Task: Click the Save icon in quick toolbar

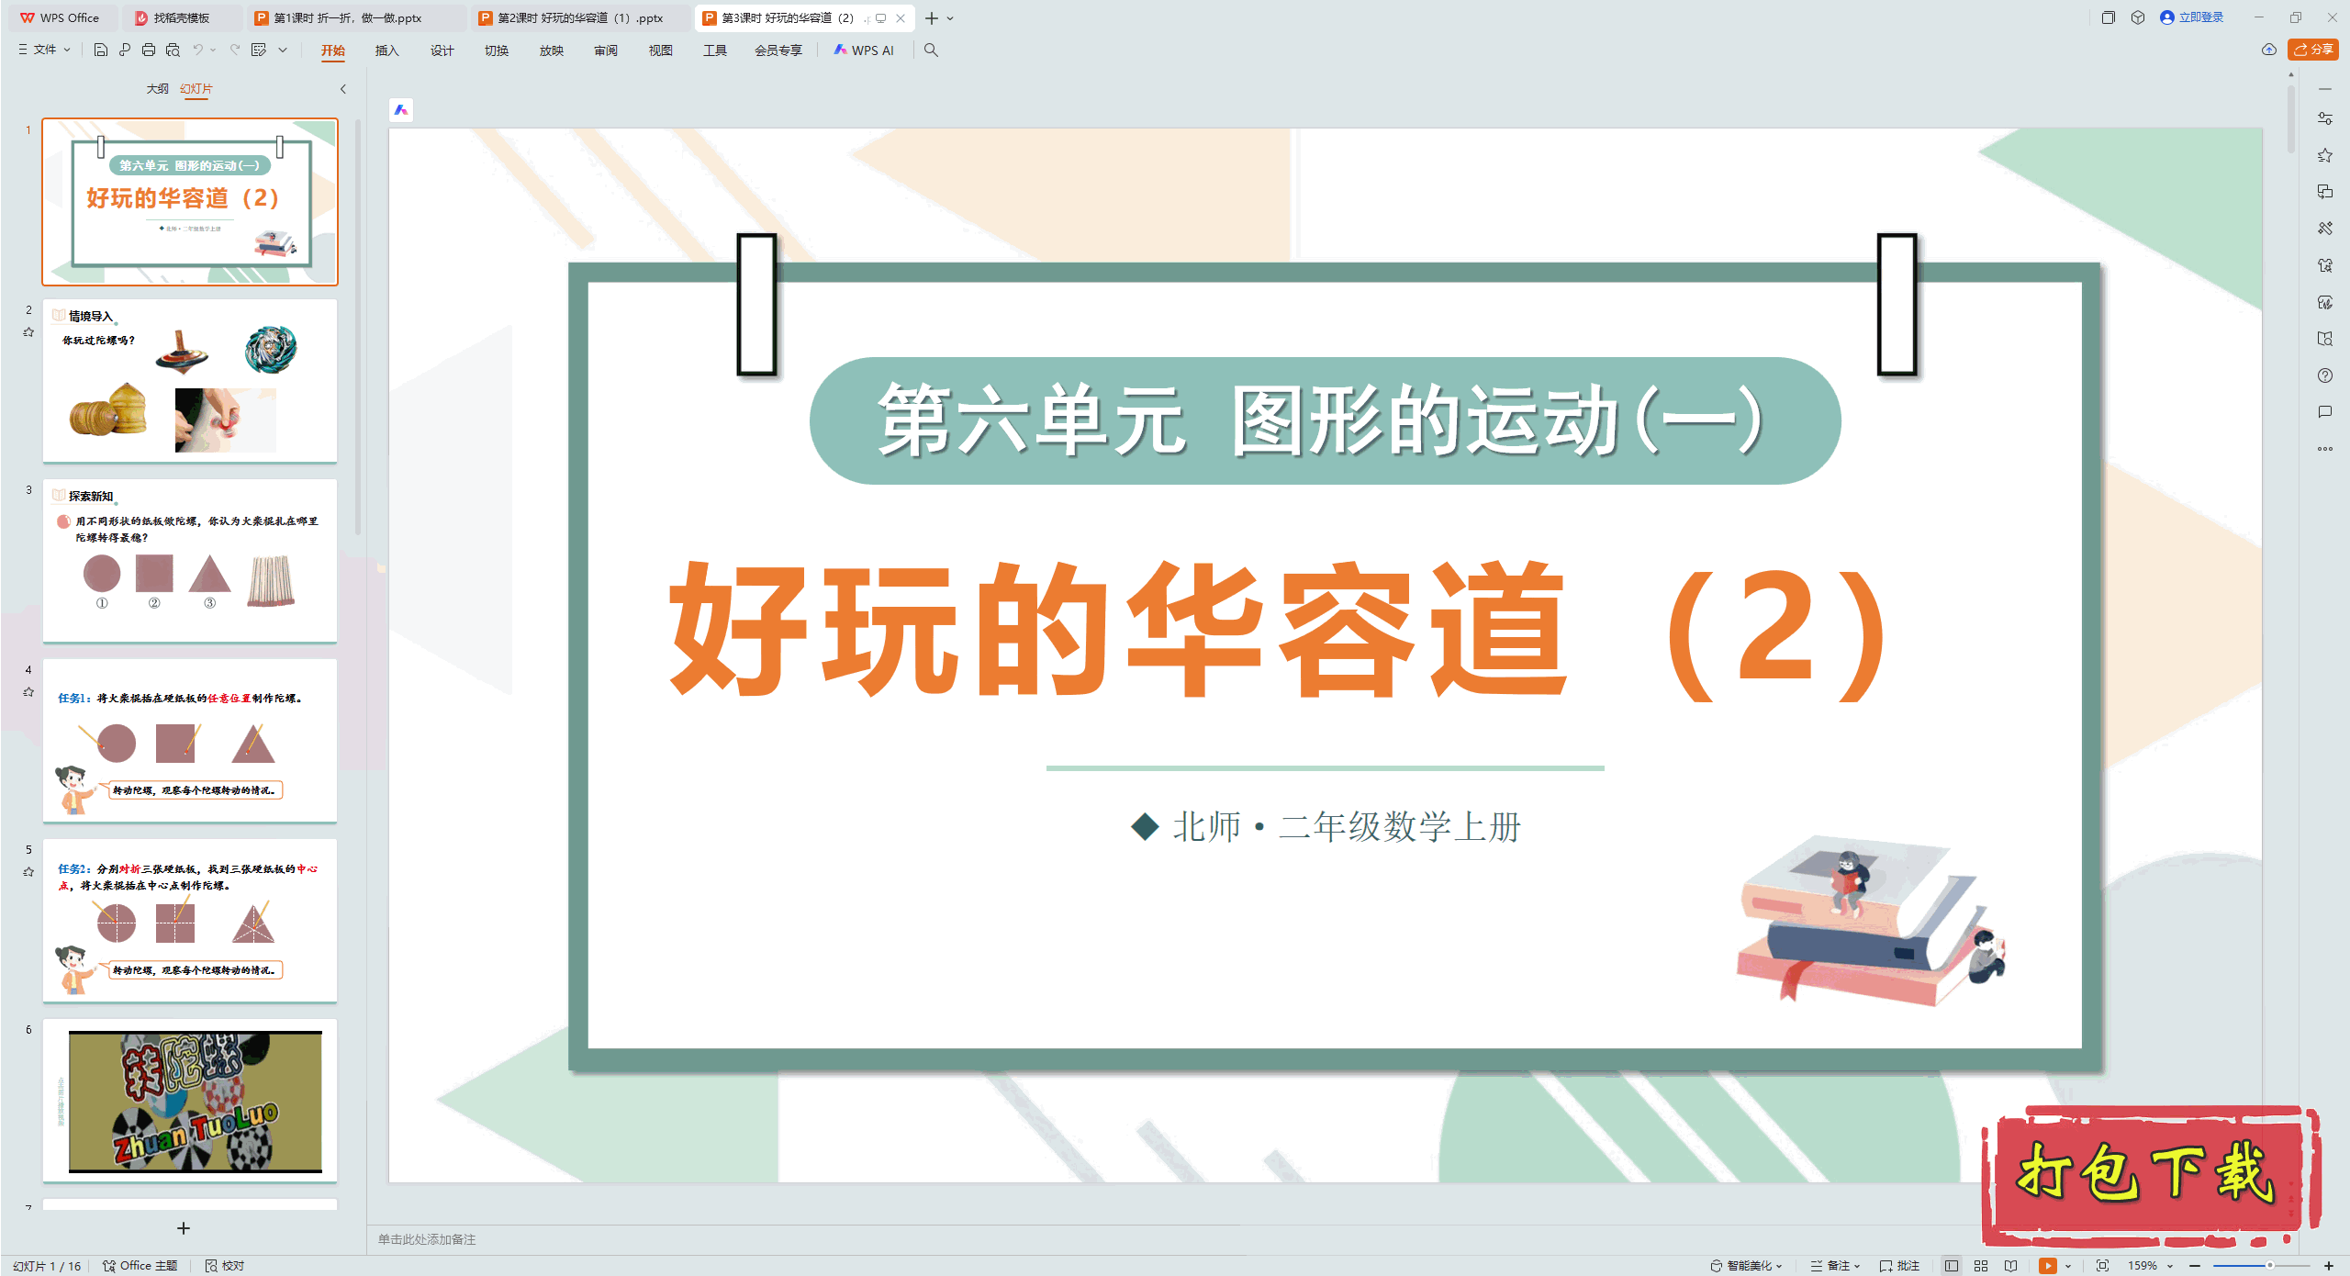Action: tap(101, 50)
